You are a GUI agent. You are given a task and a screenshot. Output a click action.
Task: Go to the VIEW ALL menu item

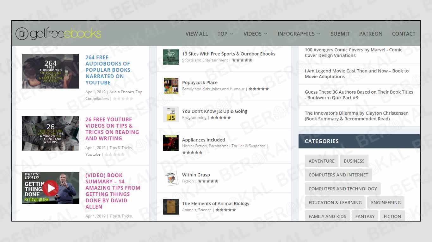(x=197, y=34)
